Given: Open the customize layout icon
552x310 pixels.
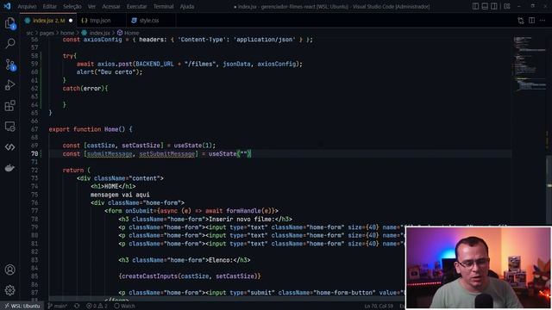Looking at the screenshot, I should point(507,6).
